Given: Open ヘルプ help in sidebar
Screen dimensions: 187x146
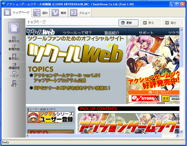Looking at the screenshot, I should point(14,74).
